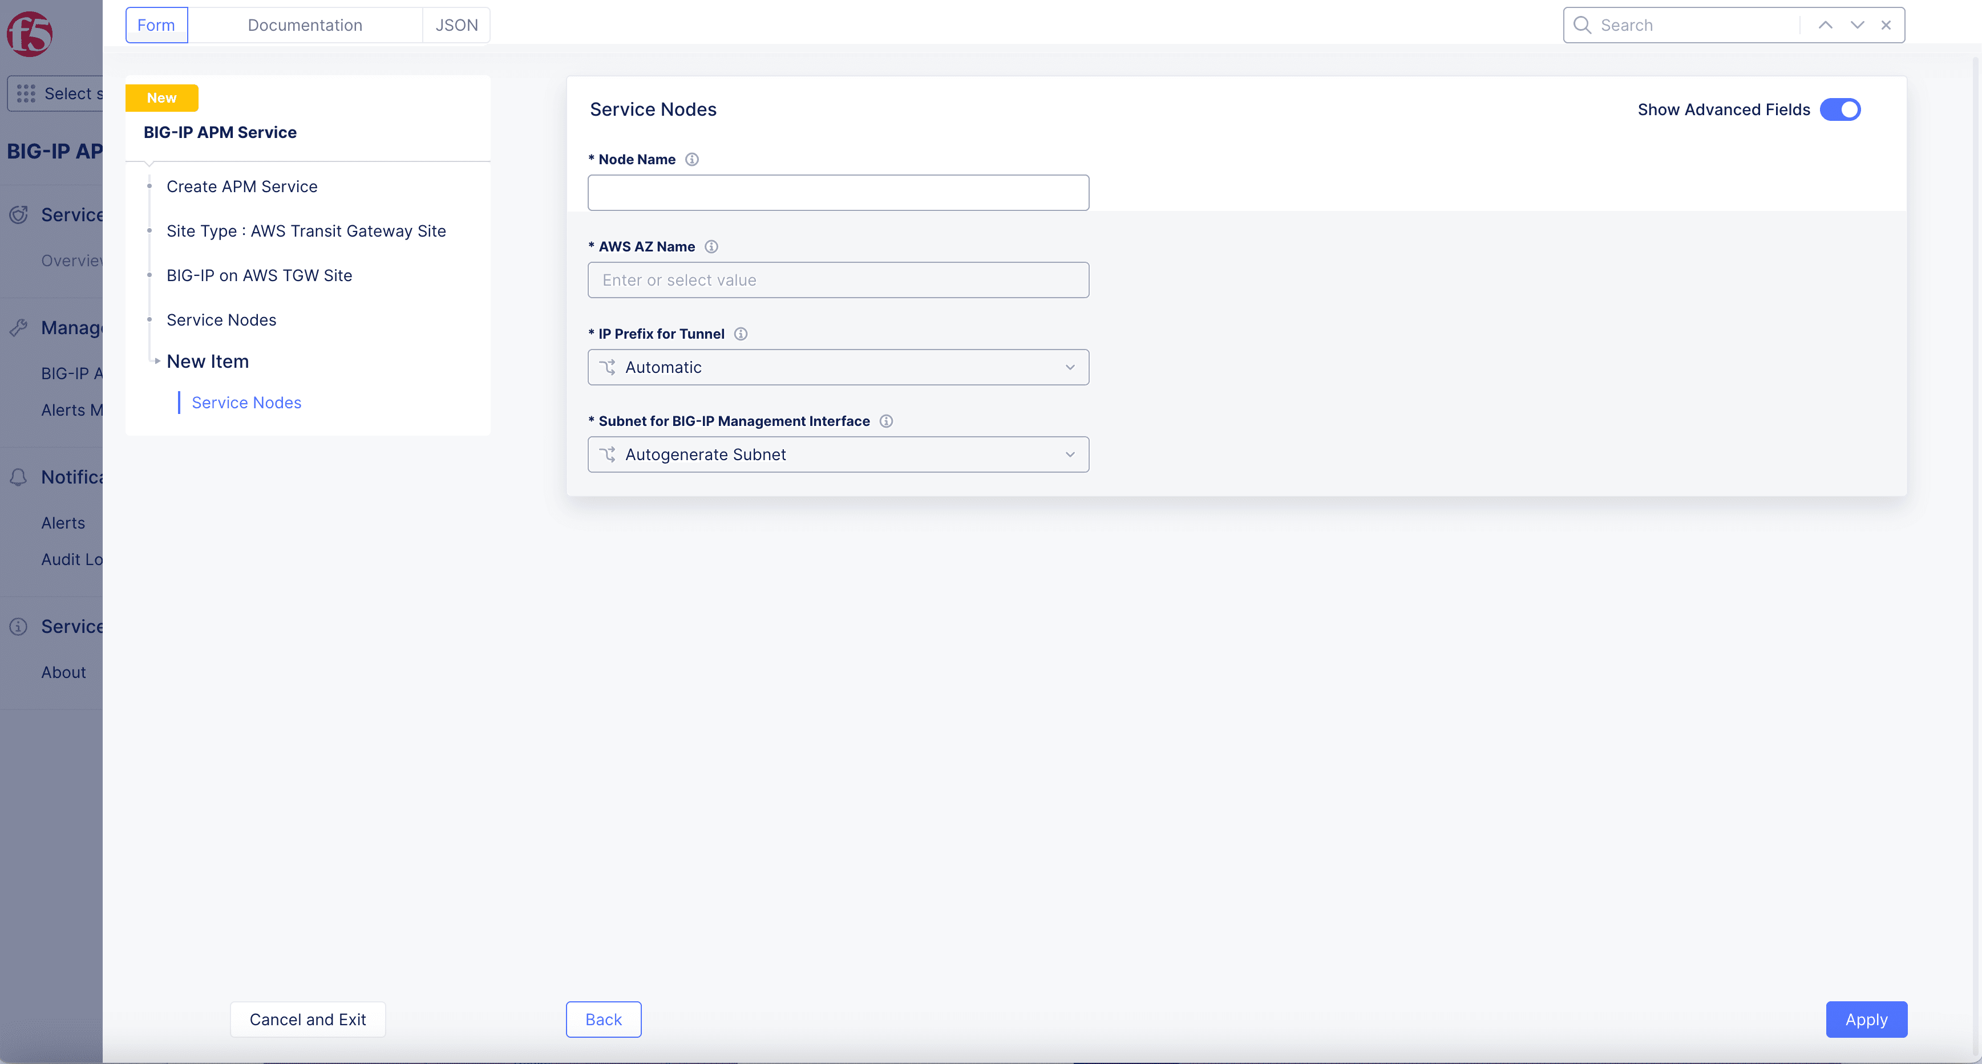The image size is (1982, 1064).
Task: Click the Back button
Action: coord(603,1020)
